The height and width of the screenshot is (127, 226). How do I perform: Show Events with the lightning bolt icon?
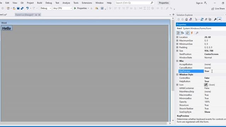pos(192,33)
